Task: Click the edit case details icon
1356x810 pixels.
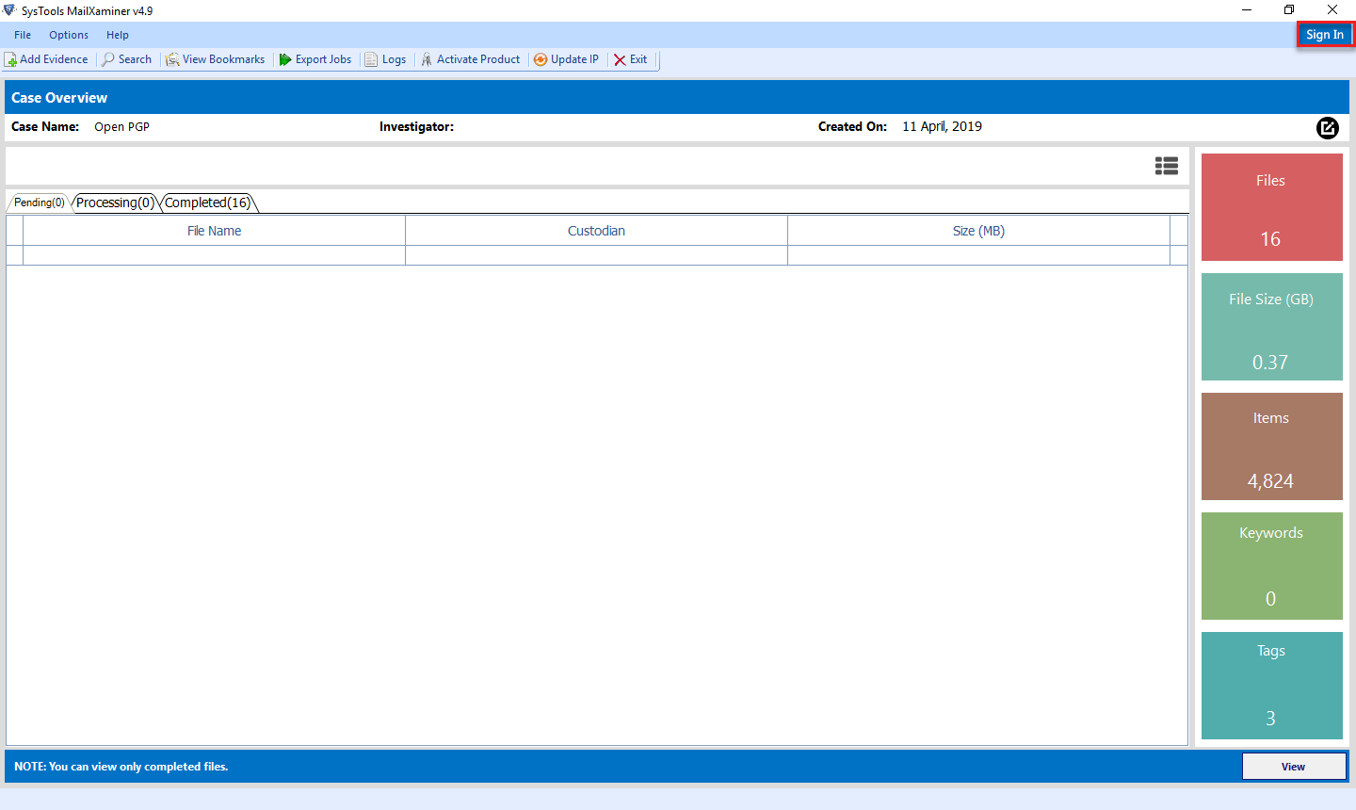Action: [1328, 128]
